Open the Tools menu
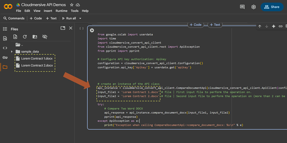 click(x=74, y=11)
